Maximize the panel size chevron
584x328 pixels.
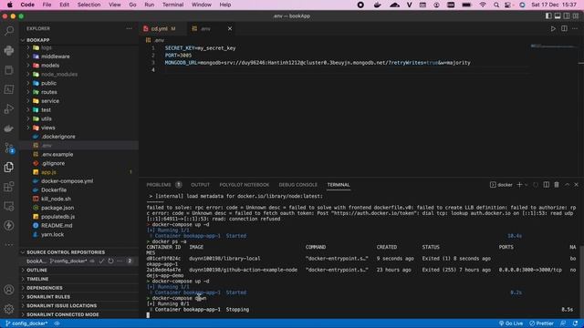[567, 185]
